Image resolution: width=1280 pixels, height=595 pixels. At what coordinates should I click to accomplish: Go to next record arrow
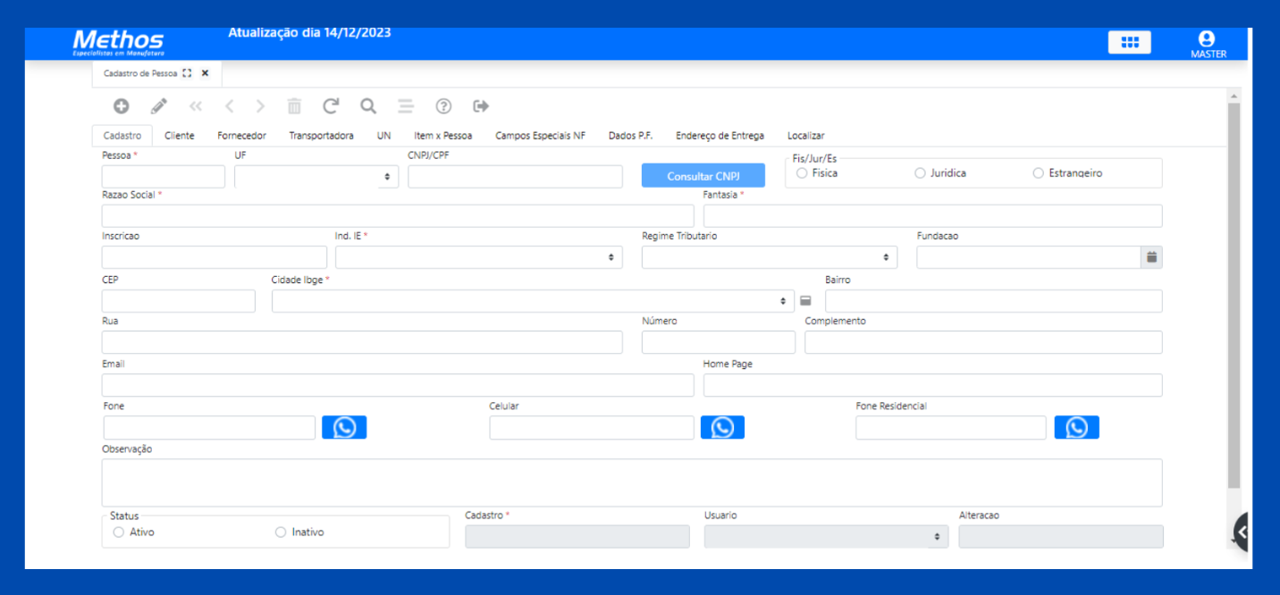click(260, 106)
